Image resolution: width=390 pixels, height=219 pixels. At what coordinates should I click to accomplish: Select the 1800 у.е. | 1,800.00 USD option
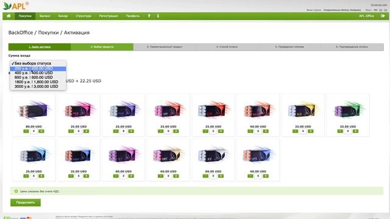click(38, 82)
